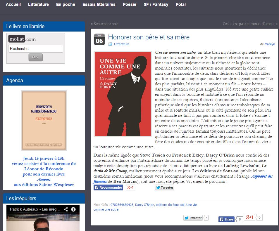Click the Le livre en librairie heading

[25, 26]
